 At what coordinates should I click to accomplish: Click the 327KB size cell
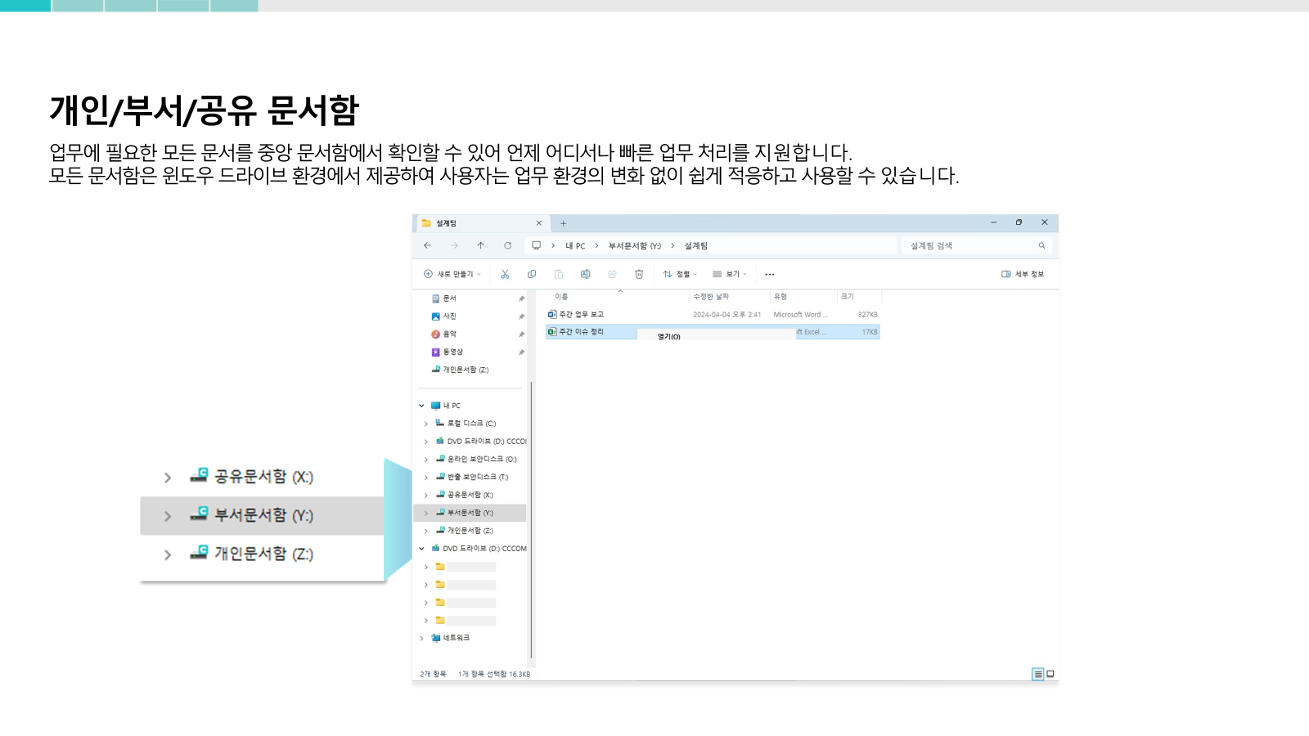tap(867, 315)
